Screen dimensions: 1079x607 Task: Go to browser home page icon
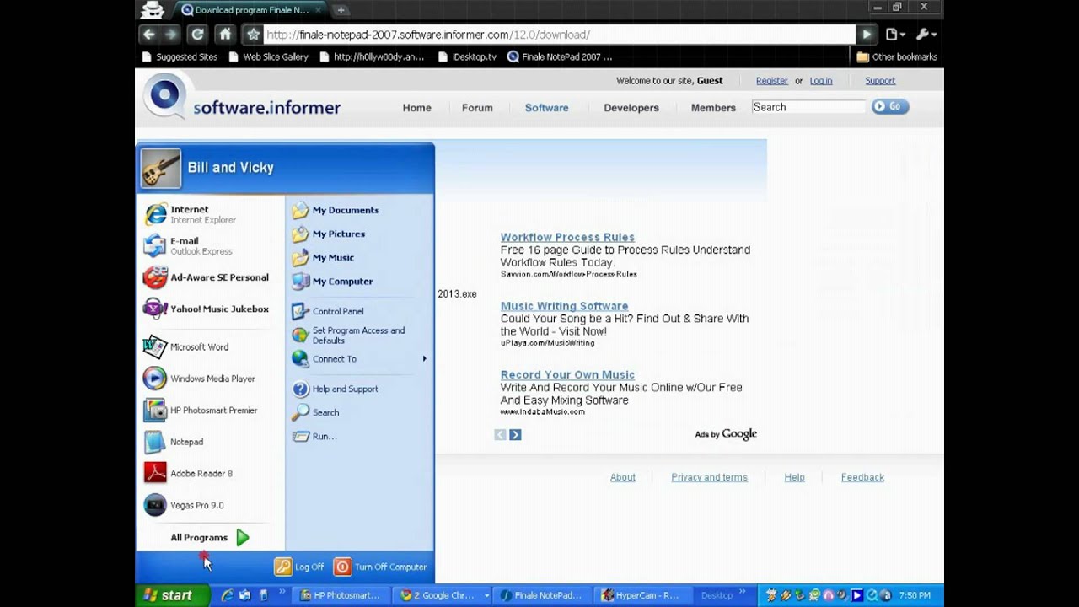(225, 35)
